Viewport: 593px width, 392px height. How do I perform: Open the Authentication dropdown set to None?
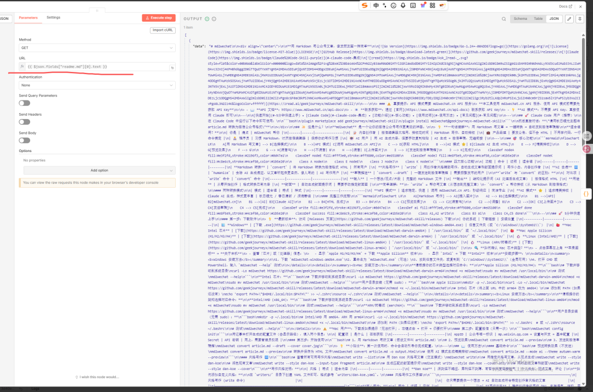pos(97,85)
